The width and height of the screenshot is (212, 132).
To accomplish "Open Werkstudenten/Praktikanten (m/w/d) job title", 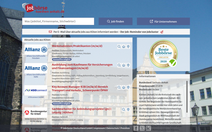I will [x=77, y=46].
